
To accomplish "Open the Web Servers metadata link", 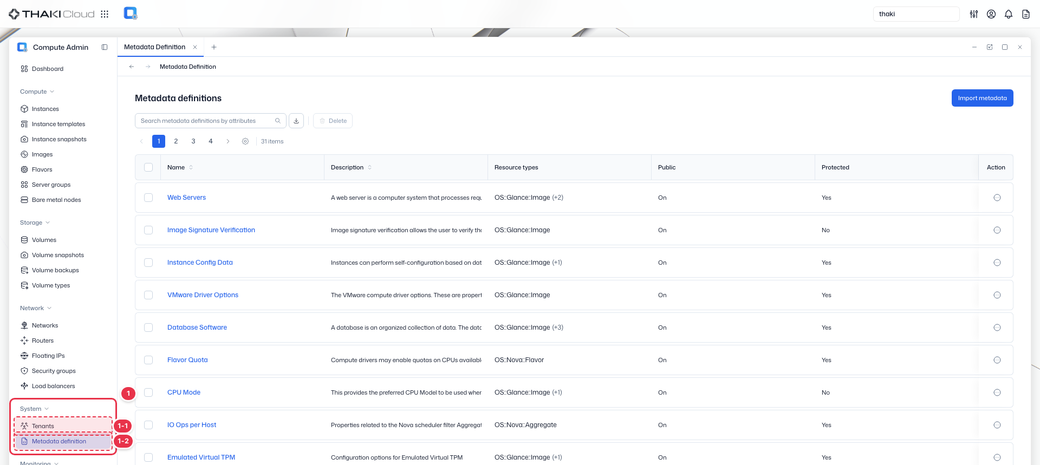I will click(x=186, y=198).
